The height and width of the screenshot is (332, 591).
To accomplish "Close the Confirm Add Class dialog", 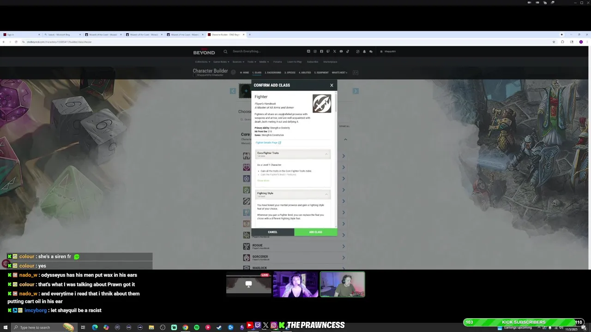I will pyautogui.click(x=332, y=85).
